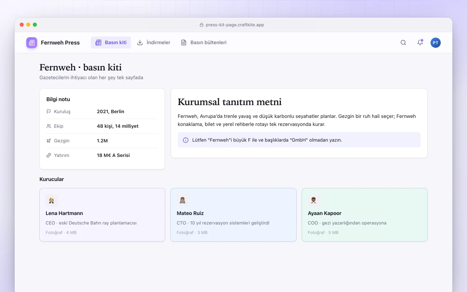Click the "Kurumsal tanıtım metni" heading
This screenshot has height=292, width=467.
tap(229, 102)
